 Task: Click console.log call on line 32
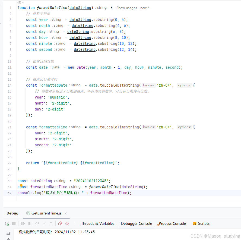pyautogui.click(x=29, y=193)
